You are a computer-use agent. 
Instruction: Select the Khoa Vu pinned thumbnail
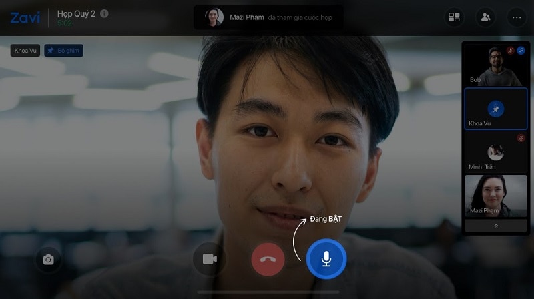496,109
